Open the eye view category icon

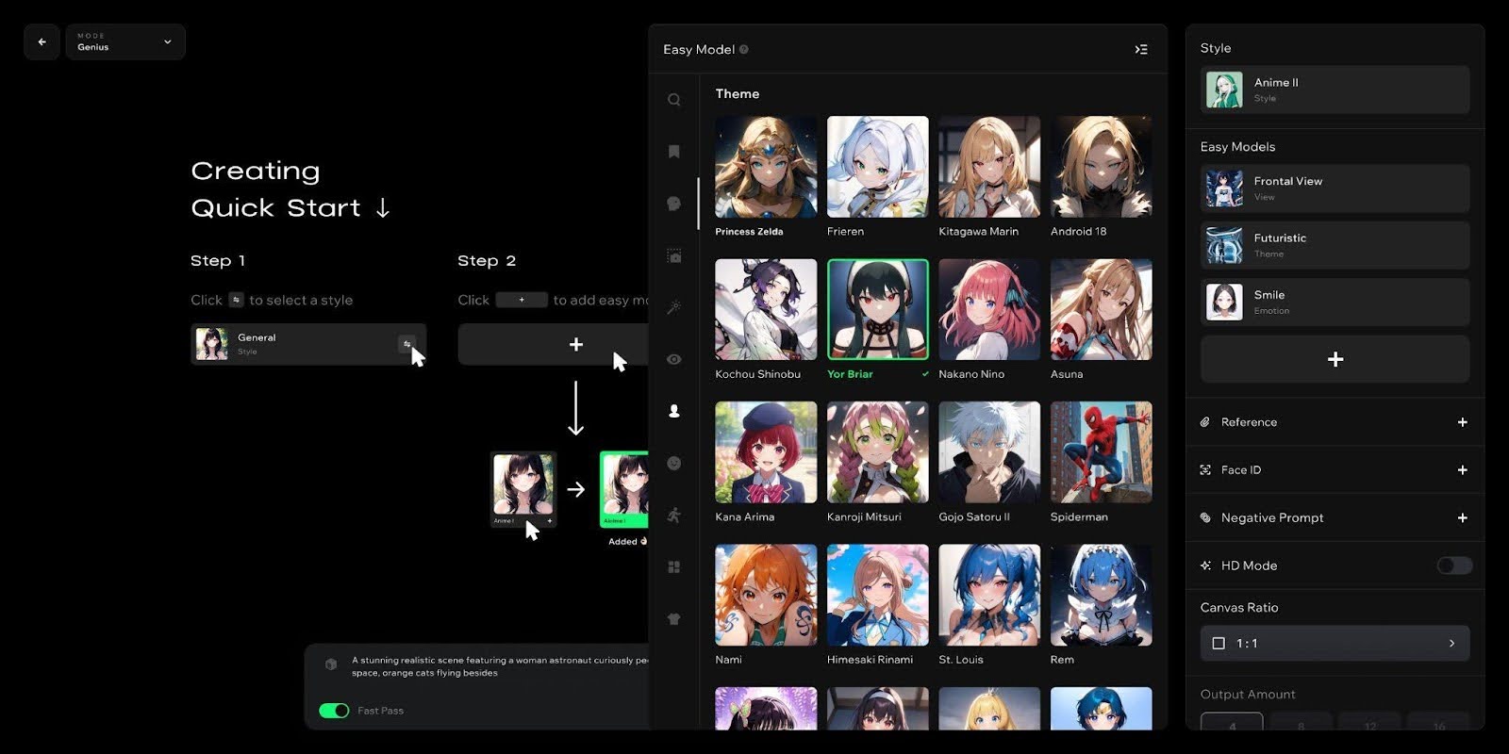tap(673, 359)
